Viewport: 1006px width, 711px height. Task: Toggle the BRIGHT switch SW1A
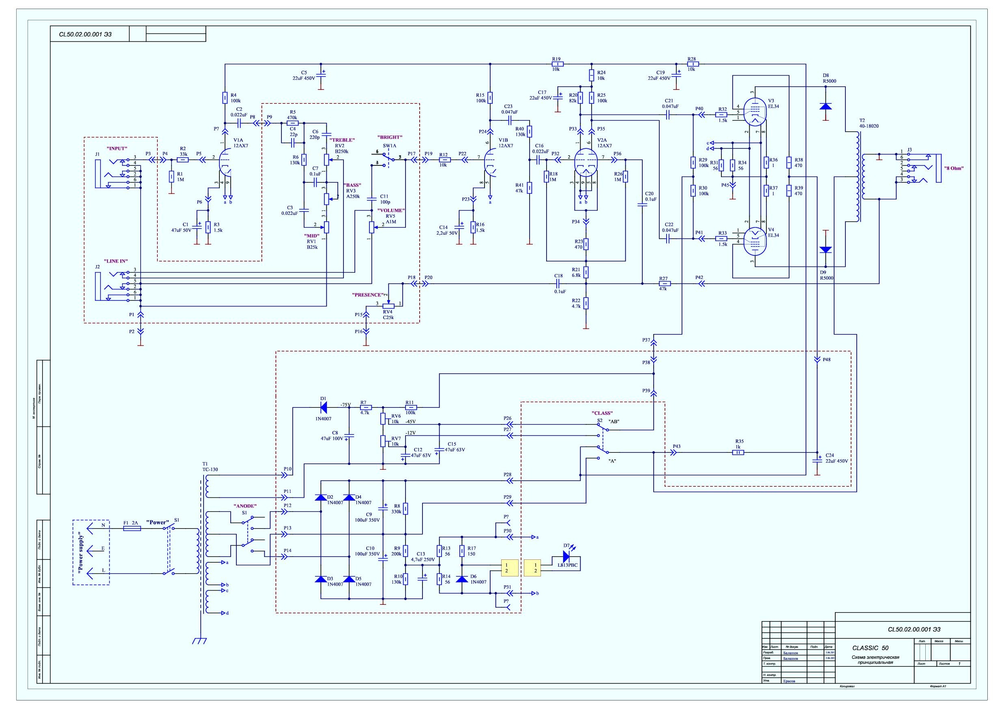coord(388,158)
